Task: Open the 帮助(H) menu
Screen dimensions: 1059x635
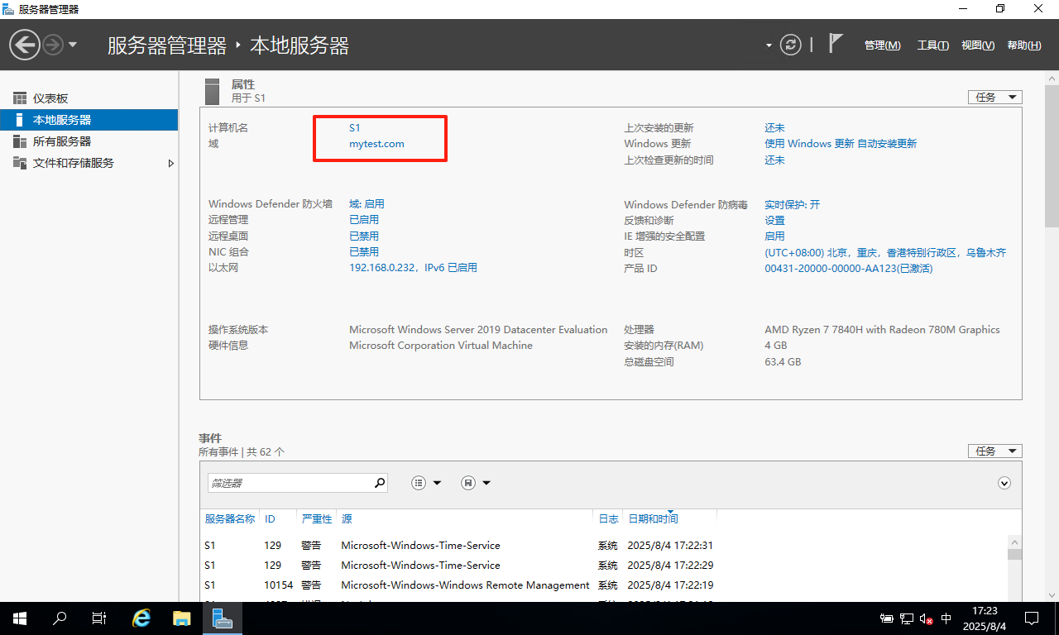Action: pos(1024,45)
